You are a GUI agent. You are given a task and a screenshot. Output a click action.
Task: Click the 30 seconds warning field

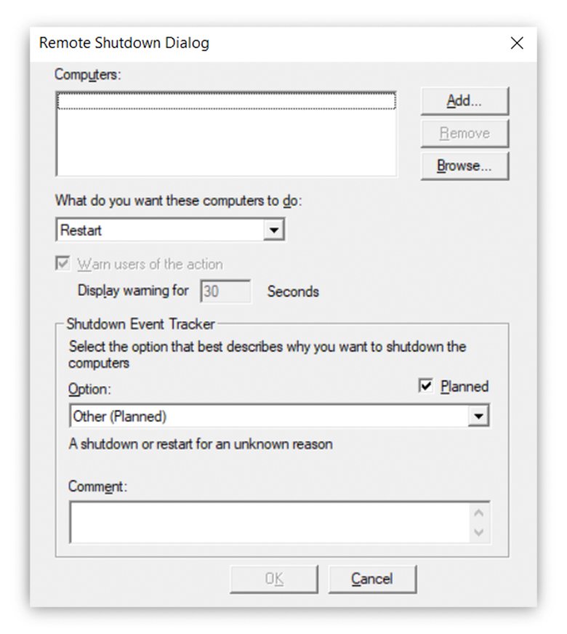(226, 292)
